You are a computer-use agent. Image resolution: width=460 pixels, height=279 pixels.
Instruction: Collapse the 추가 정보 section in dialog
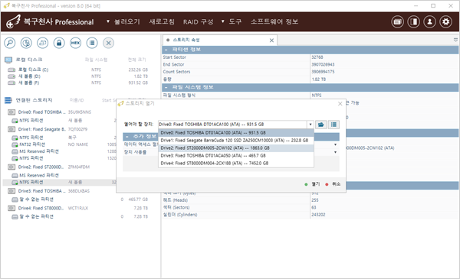click(x=127, y=137)
